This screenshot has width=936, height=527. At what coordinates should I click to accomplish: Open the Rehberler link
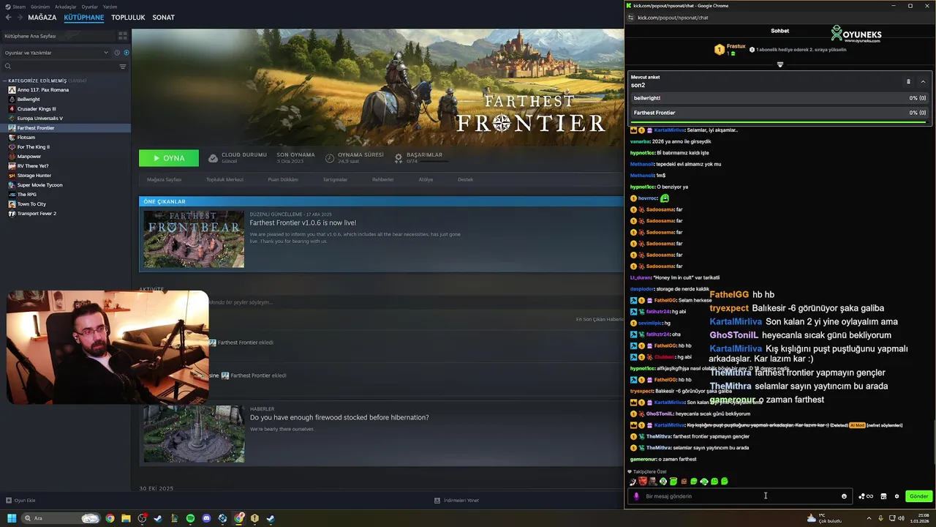[382, 179]
